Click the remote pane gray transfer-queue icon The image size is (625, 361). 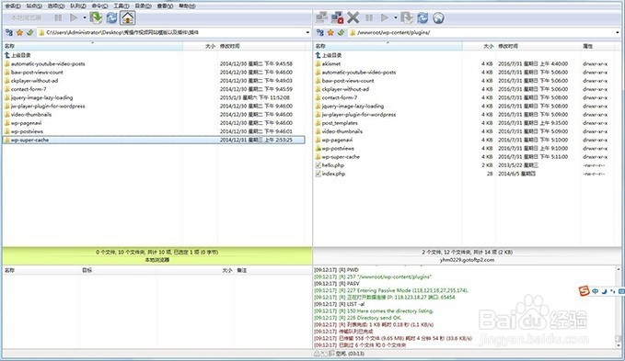click(407, 17)
